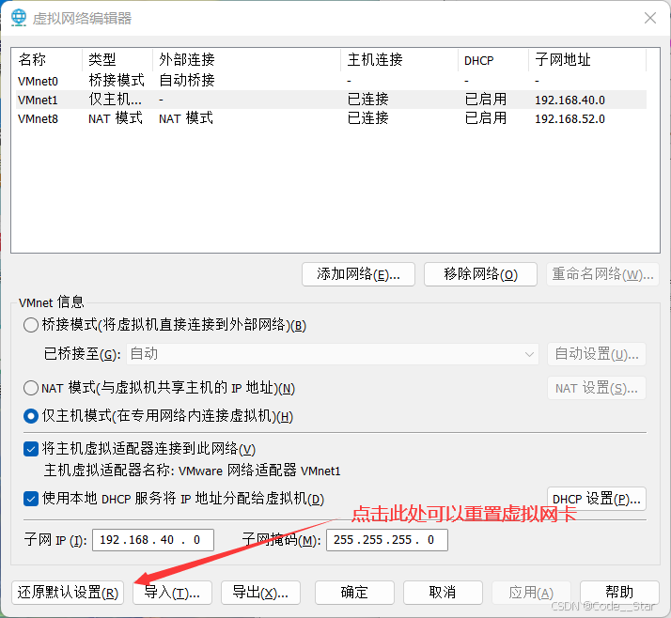671x618 pixels.
Task: Click the 子网掩码 input field
Action: 387,540
